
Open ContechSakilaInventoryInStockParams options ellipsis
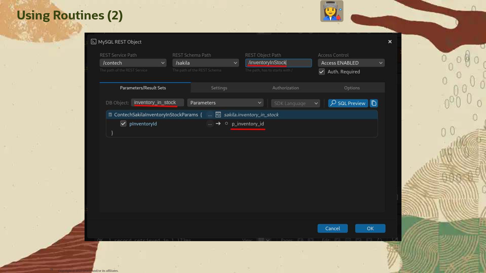point(210,115)
